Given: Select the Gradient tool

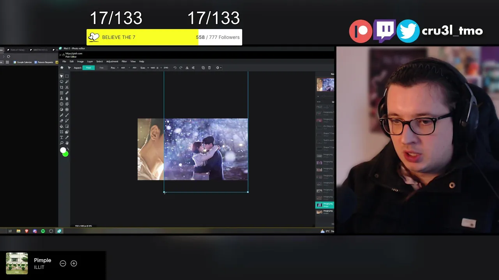Looking at the screenshot, I should click(67, 126).
